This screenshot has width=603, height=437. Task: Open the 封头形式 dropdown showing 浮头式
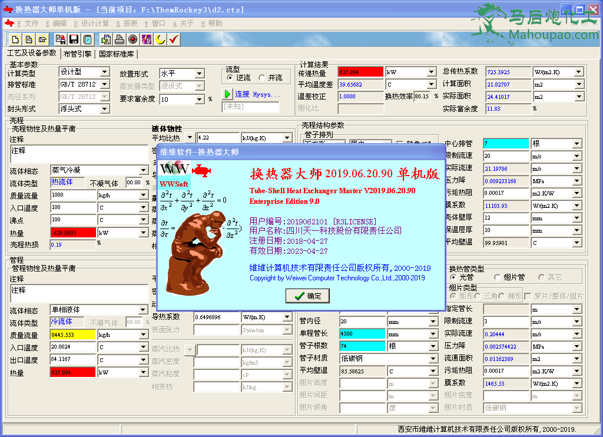click(x=104, y=109)
